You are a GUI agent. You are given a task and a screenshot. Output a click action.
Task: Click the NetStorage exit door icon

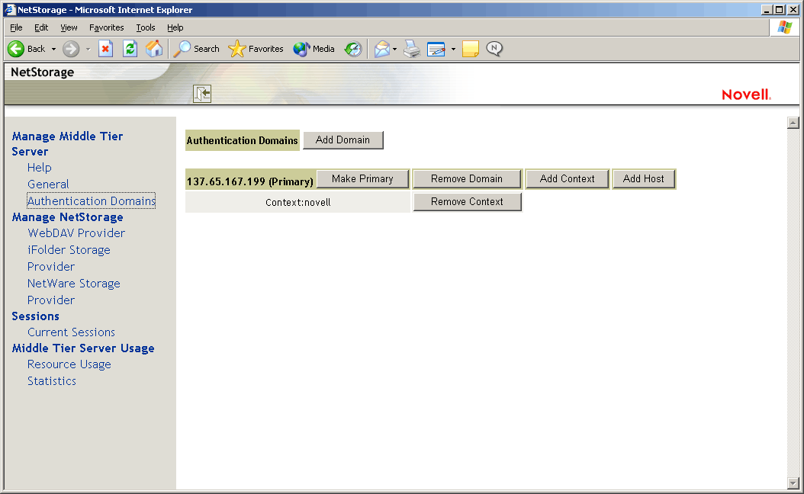(x=202, y=94)
